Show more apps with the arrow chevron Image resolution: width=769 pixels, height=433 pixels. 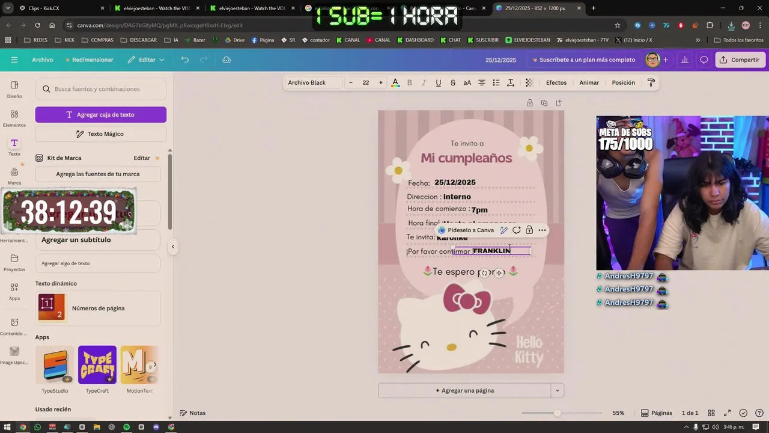pyautogui.click(x=154, y=365)
